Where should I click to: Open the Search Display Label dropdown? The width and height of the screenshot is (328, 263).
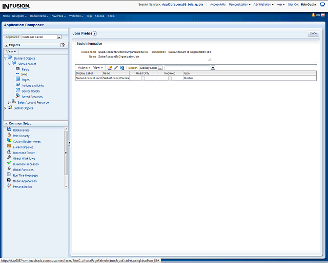pos(160,68)
